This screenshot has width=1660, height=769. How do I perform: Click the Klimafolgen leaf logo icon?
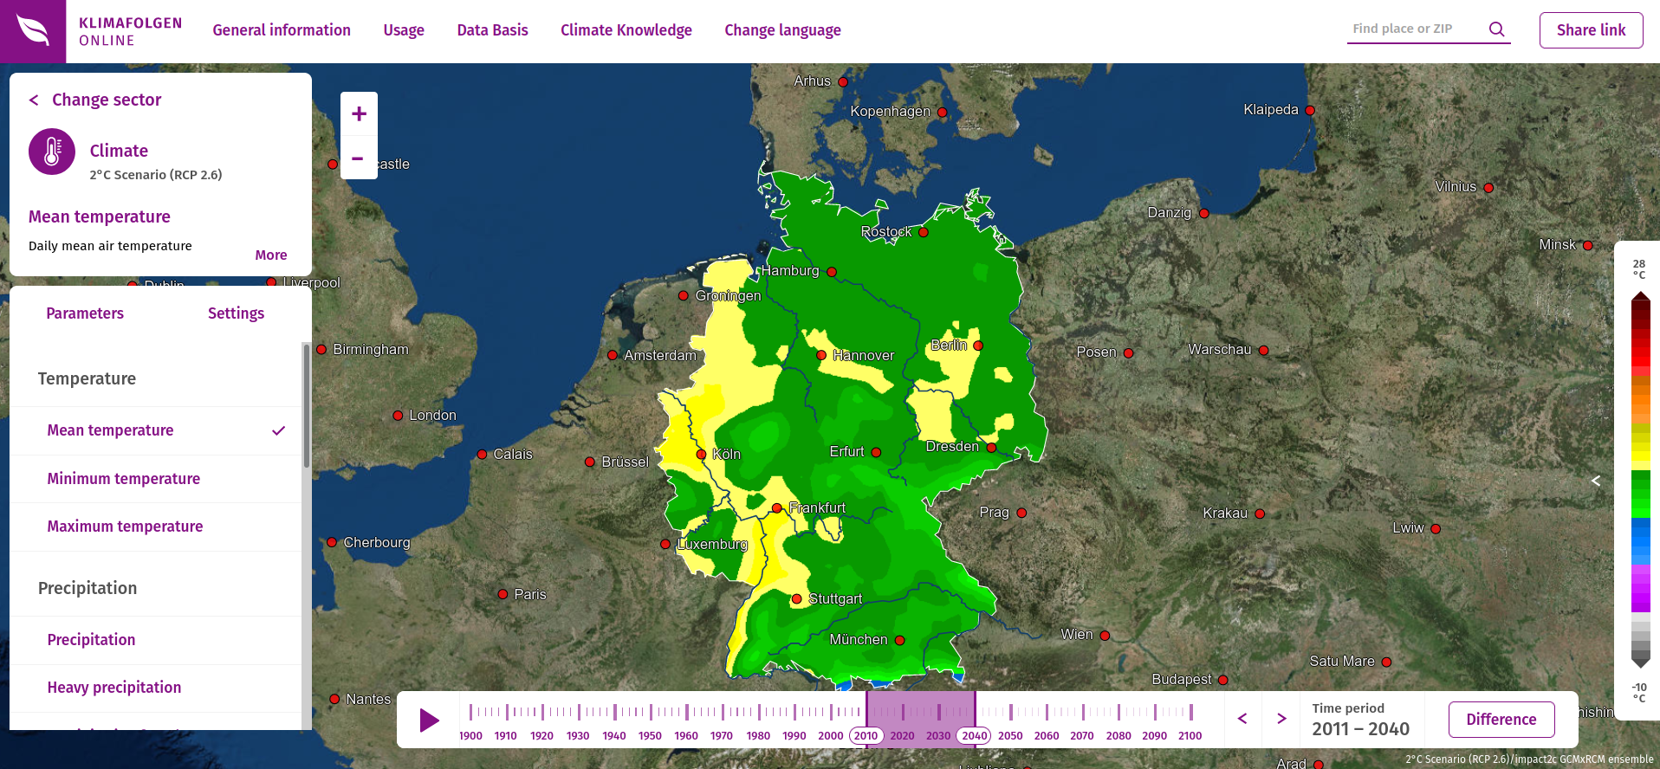[x=33, y=31]
